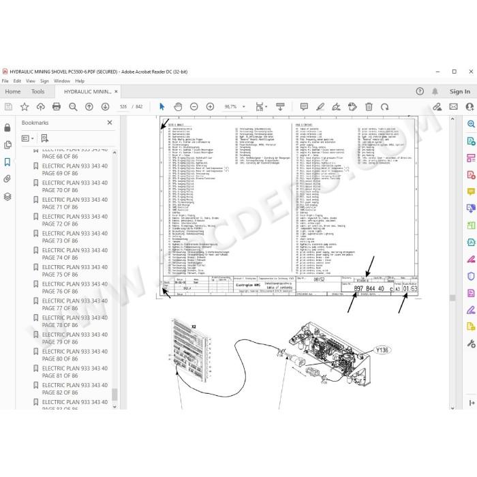Viewport: 477px width, 477px height.
Task: Click the upload to cloud icon
Action: coord(40,107)
